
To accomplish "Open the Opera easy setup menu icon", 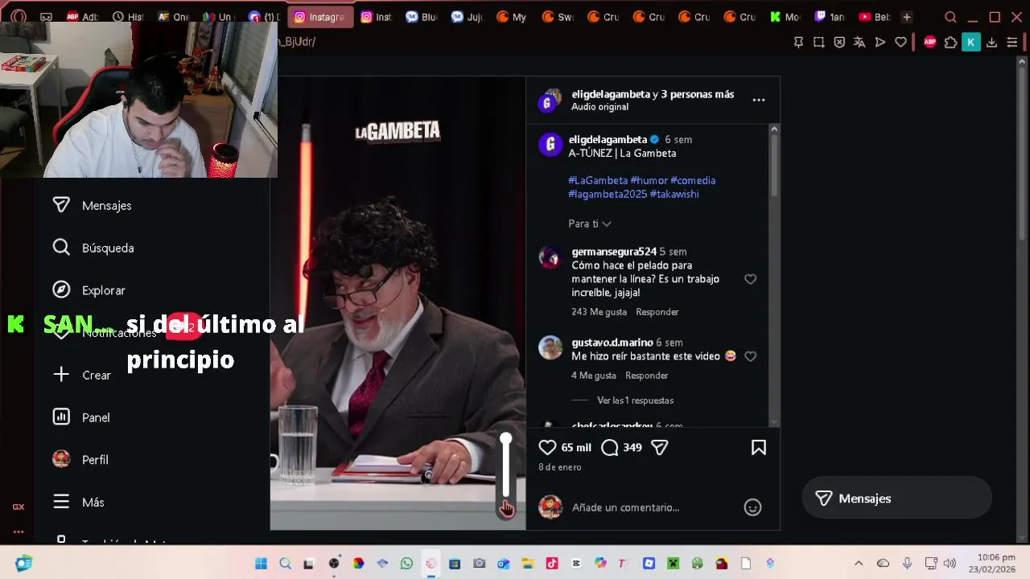I will [1012, 42].
